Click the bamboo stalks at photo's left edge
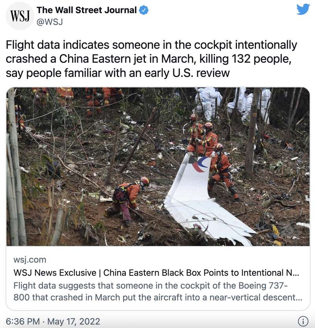Viewport: 315px width, 328px height. pos(15,168)
